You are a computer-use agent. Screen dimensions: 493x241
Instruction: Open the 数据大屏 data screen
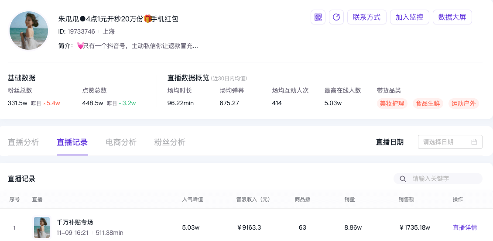click(452, 17)
